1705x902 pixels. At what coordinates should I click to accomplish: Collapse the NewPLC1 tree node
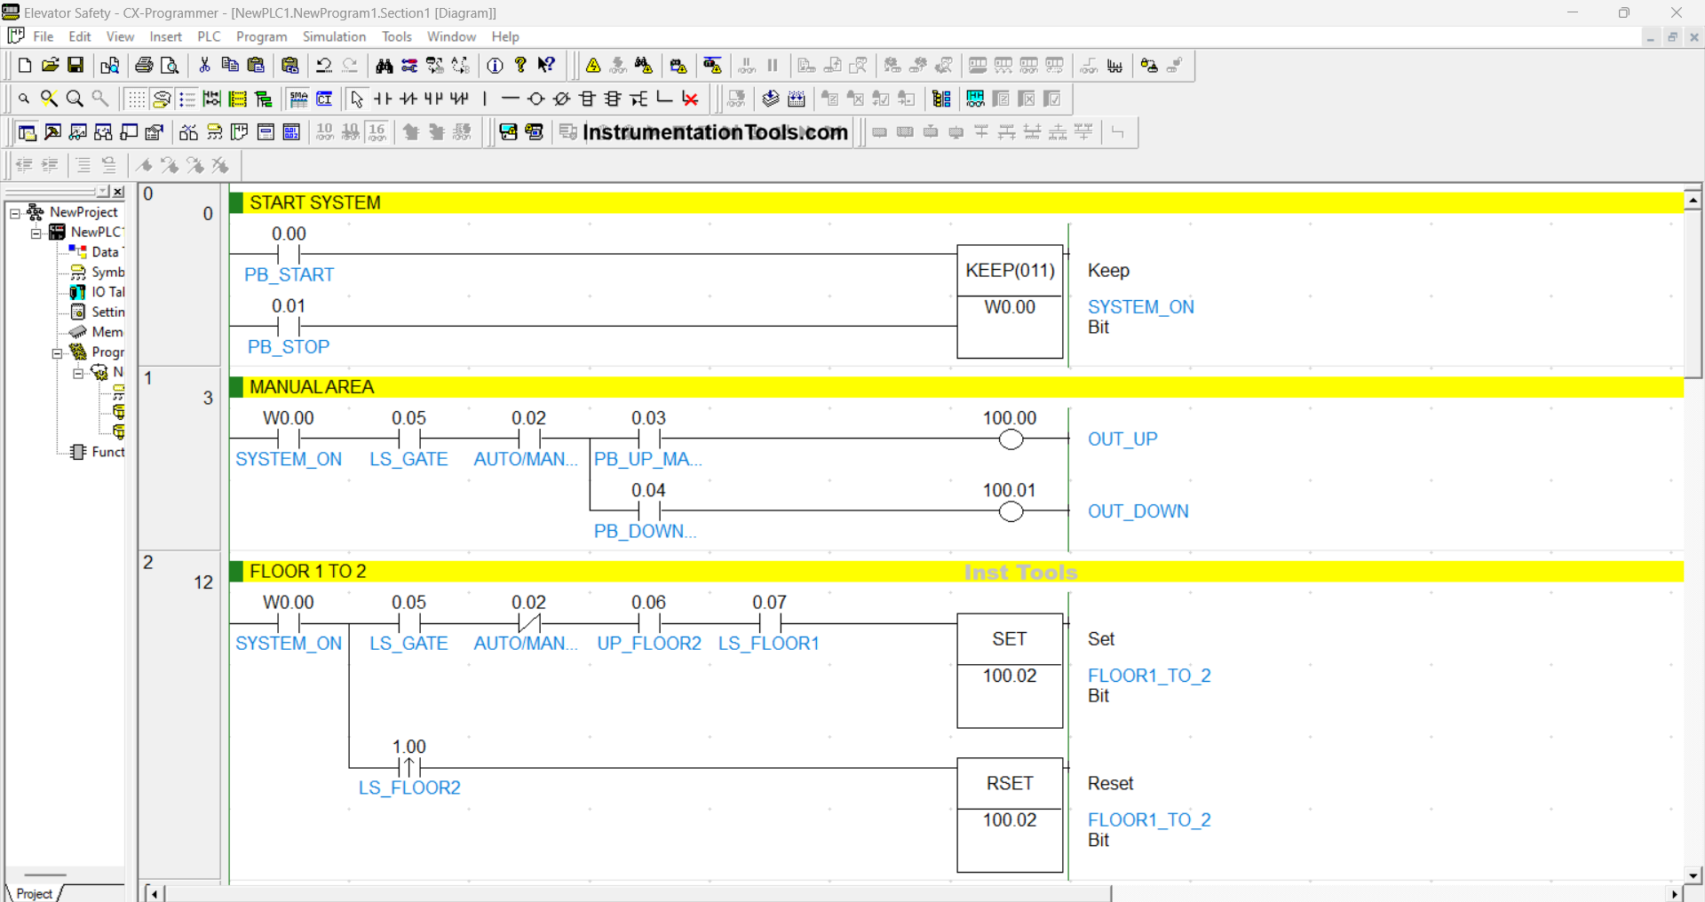[x=36, y=232]
